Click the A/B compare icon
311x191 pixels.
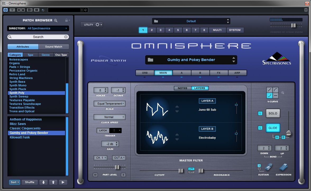pos(30,10)
